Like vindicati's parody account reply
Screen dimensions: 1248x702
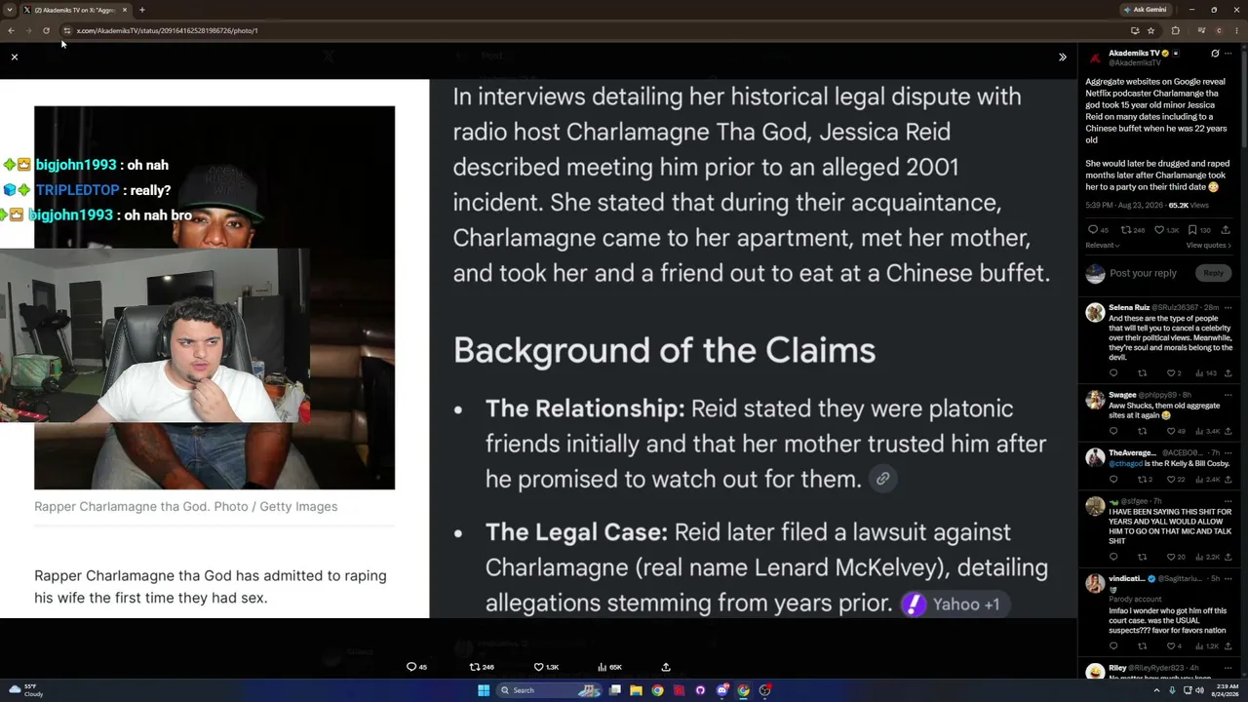tap(1173, 646)
